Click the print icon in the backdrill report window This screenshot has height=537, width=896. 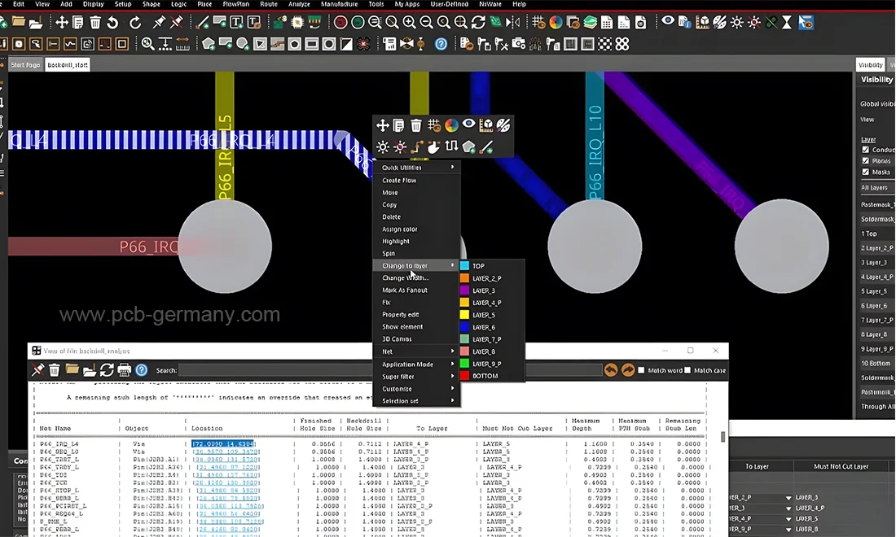(x=124, y=370)
